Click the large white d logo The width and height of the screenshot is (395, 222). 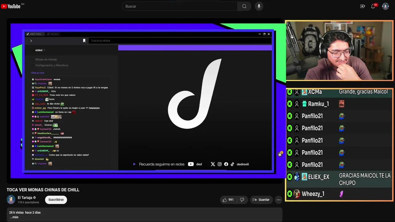(x=195, y=94)
